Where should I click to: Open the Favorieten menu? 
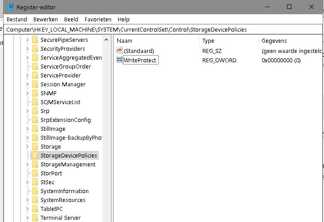pyautogui.click(x=98, y=19)
